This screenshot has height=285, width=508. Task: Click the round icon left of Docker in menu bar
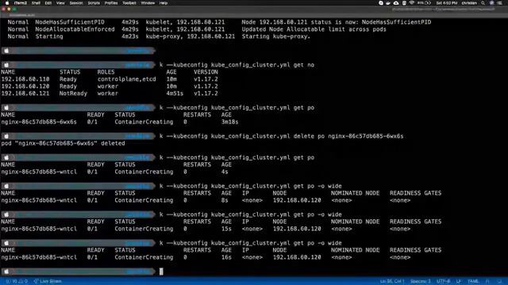(381, 3)
